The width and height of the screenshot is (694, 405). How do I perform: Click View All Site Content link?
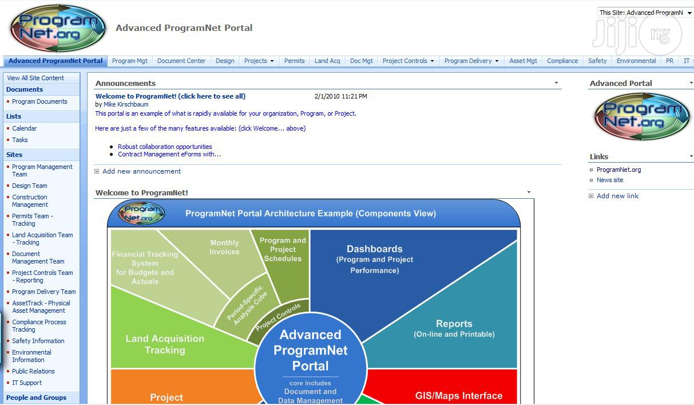click(x=35, y=78)
